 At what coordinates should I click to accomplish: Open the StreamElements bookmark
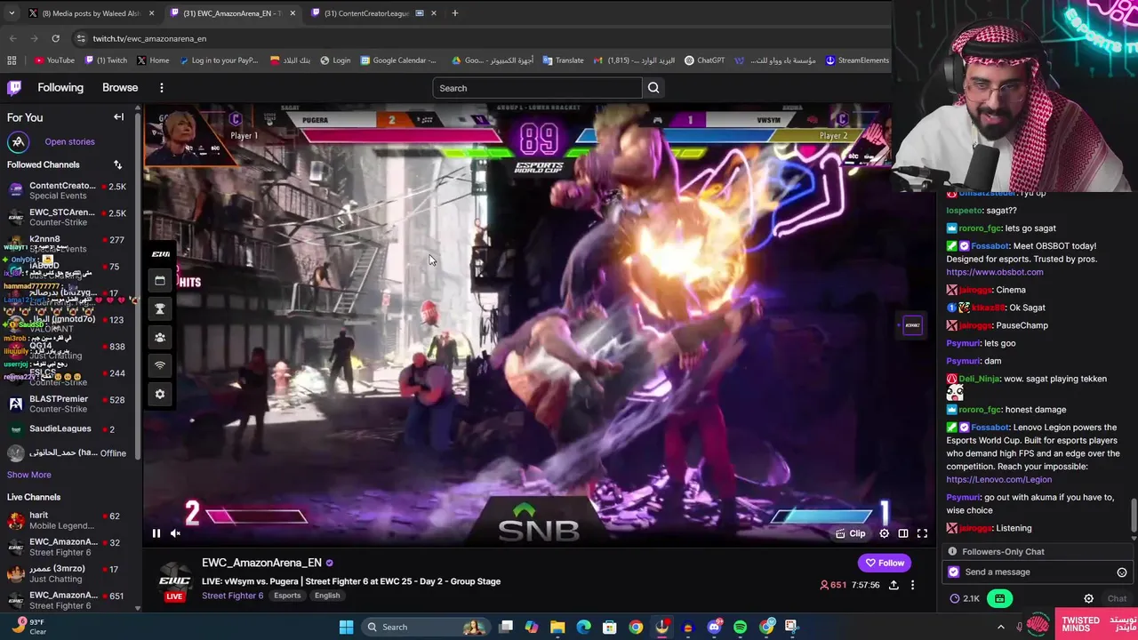857,60
